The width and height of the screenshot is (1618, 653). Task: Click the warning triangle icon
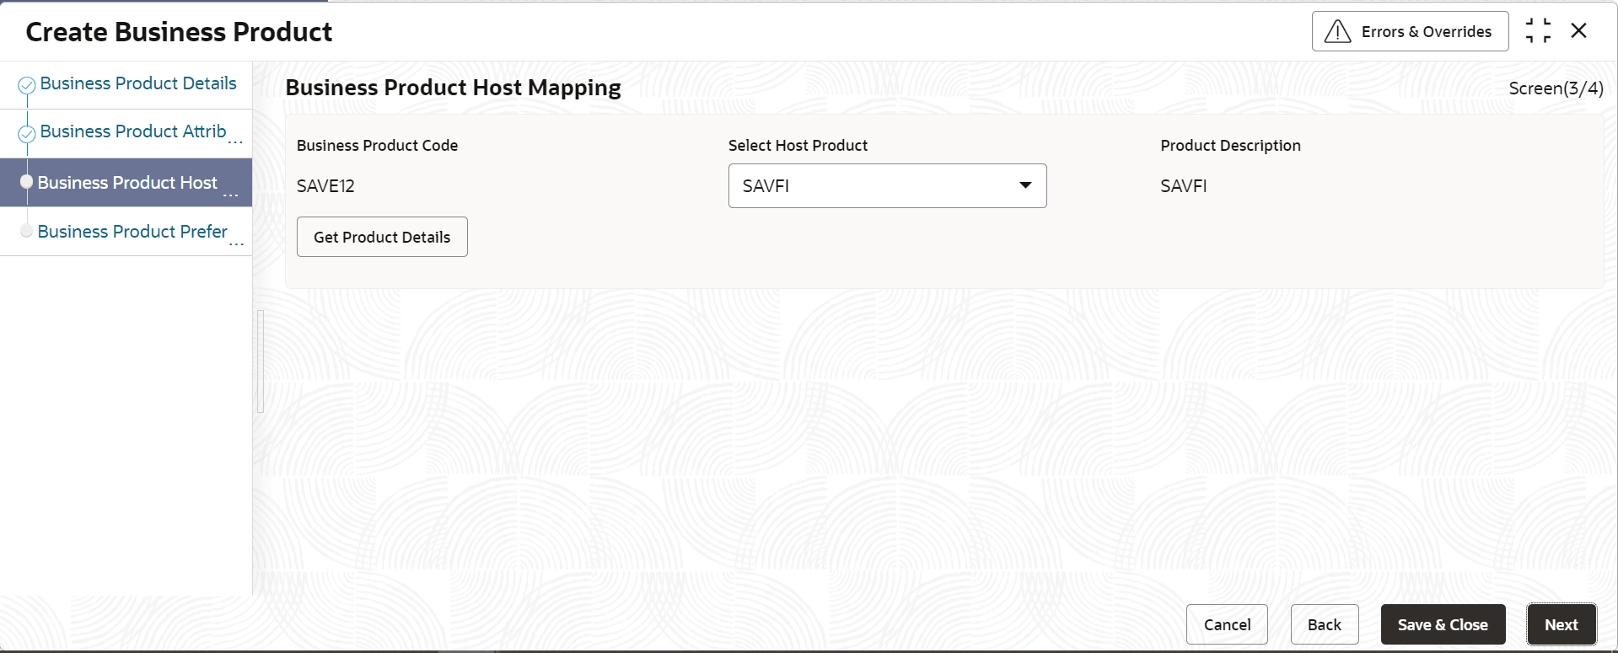pos(1337,32)
